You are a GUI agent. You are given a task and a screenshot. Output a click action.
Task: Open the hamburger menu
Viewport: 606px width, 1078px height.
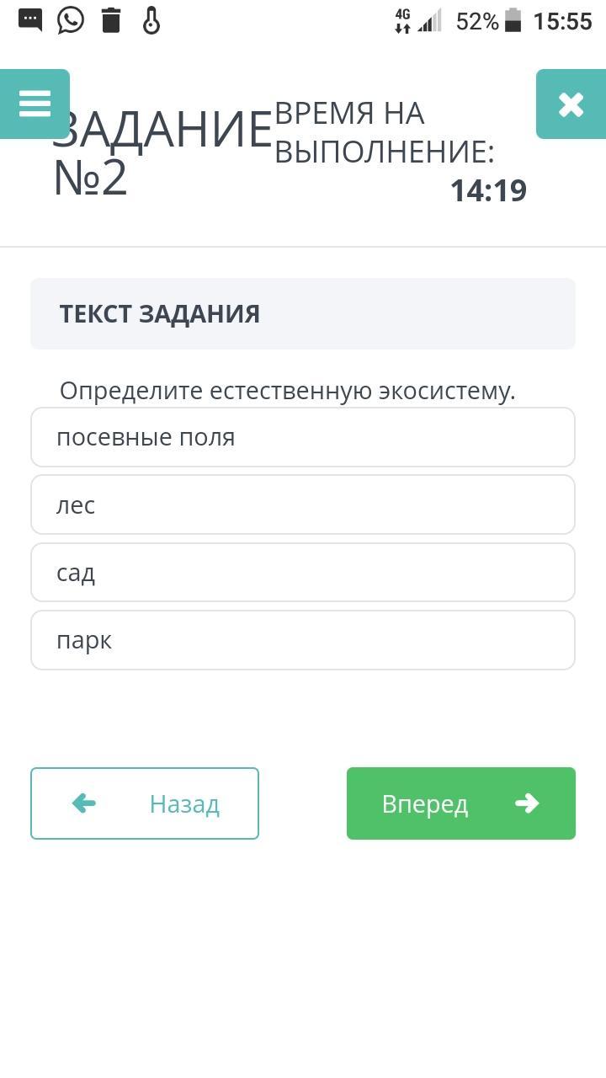(35, 104)
